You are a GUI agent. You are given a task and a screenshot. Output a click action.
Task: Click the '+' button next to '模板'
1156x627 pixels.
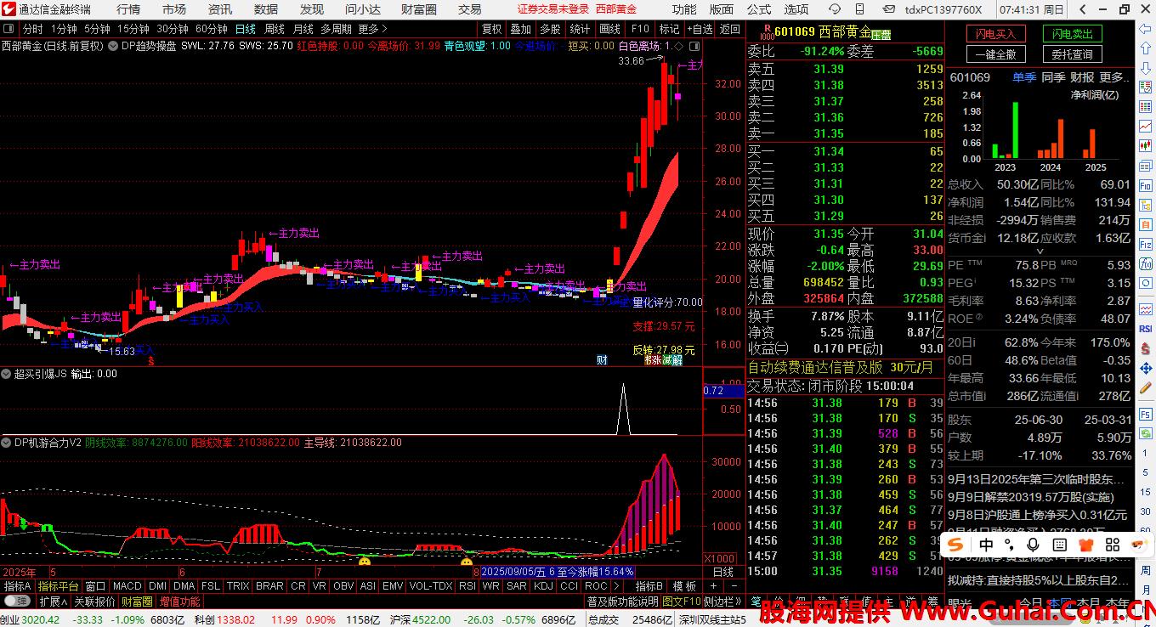[712, 585]
